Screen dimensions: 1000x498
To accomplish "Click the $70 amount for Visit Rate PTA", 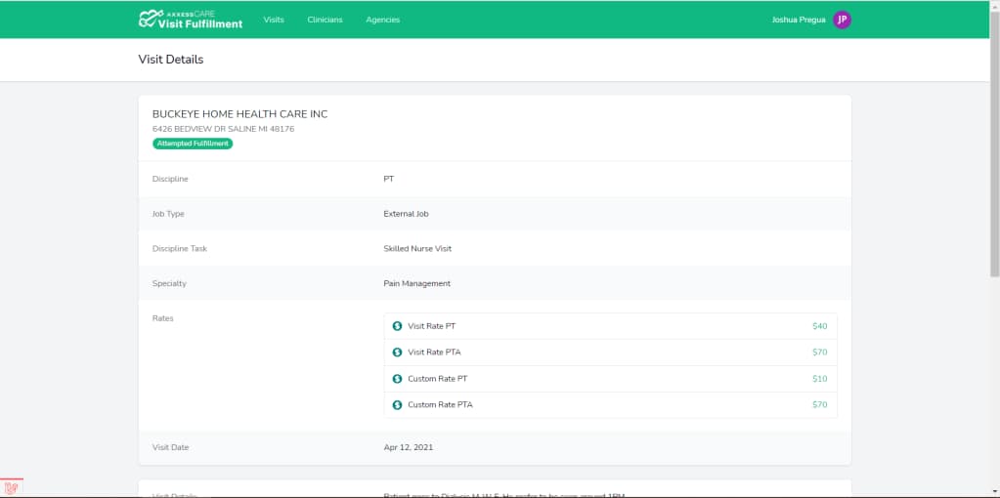I will pos(819,353).
